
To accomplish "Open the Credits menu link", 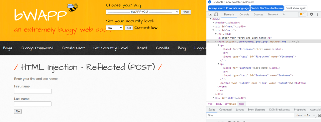I will tap(162, 48).
